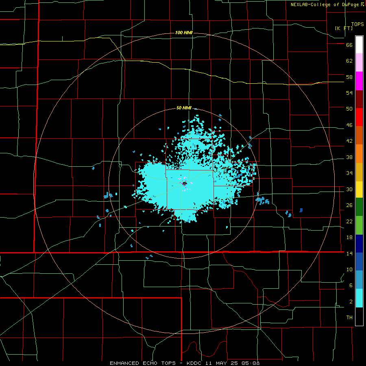Click the ENHANCED ECHO TOPS caption

tap(143, 363)
